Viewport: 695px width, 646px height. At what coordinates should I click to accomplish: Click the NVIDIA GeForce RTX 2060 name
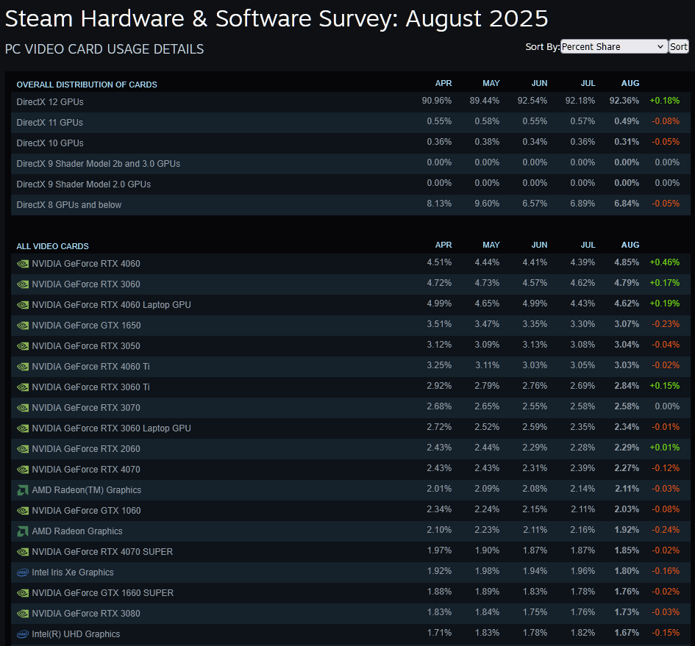pos(86,449)
